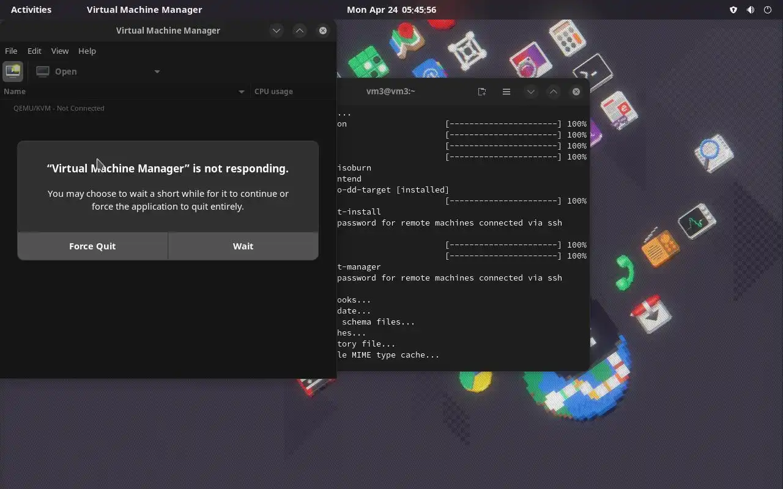This screenshot has width=783, height=489.
Task: Click the volume speaker tray icon
Action: click(x=751, y=10)
